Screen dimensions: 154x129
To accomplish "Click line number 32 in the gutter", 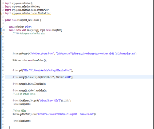I will click(x=3, y=77).
